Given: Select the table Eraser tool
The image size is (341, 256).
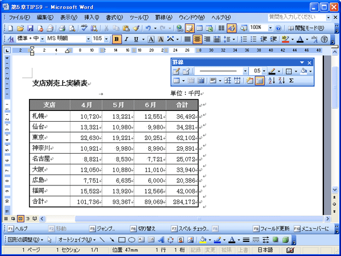Looking at the screenshot, I should pyautogui.click(x=186, y=71).
